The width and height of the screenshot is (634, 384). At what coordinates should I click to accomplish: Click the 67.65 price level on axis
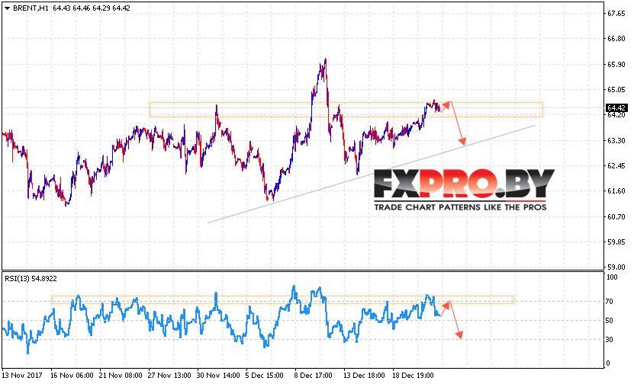click(616, 13)
